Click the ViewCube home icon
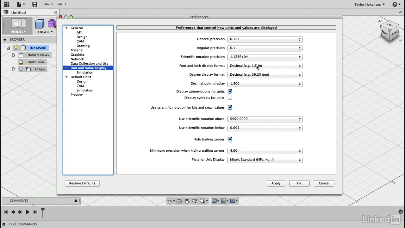 coord(380,20)
